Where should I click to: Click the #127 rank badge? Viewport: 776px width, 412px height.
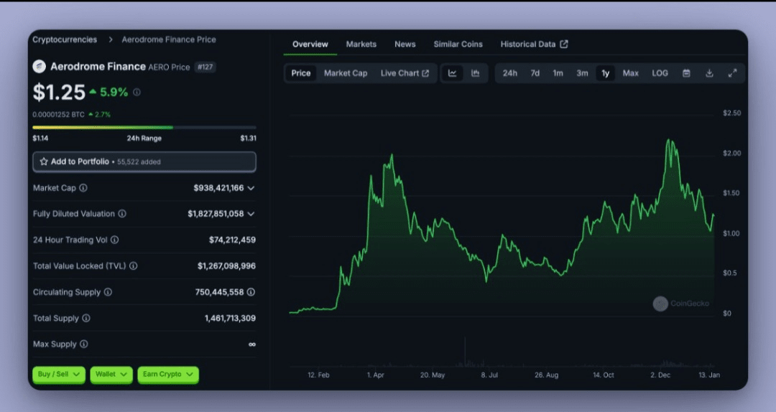tap(205, 67)
